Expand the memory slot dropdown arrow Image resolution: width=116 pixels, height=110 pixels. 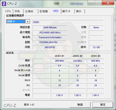(28, 22)
